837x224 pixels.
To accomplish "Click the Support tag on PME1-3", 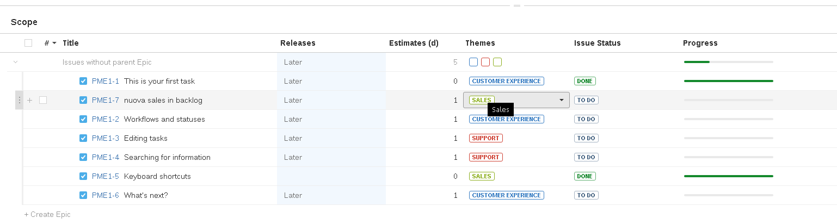I will click(x=486, y=138).
